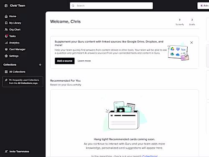This screenshot has height=157, width=209.
Task: Add a new collection with plus icon
Action: pos(40,65)
